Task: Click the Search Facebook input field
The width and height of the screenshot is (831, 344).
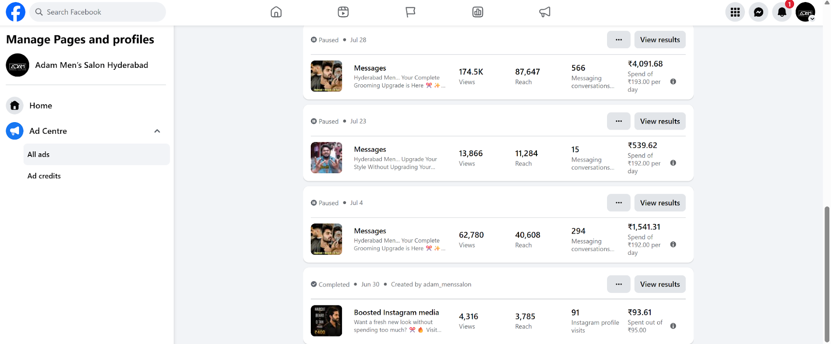Action: pyautogui.click(x=98, y=12)
